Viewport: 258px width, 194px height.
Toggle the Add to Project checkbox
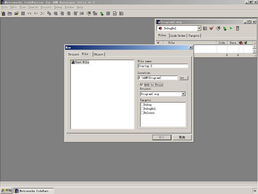point(142,85)
